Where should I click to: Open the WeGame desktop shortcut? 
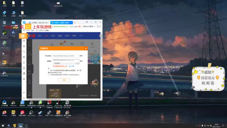tap(13, 104)
